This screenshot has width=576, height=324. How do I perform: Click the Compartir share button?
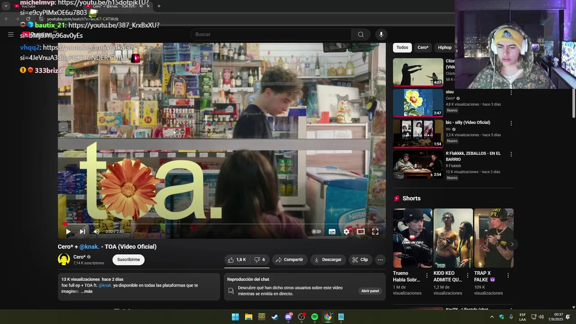pyautogui.click(x=289, y=260)
